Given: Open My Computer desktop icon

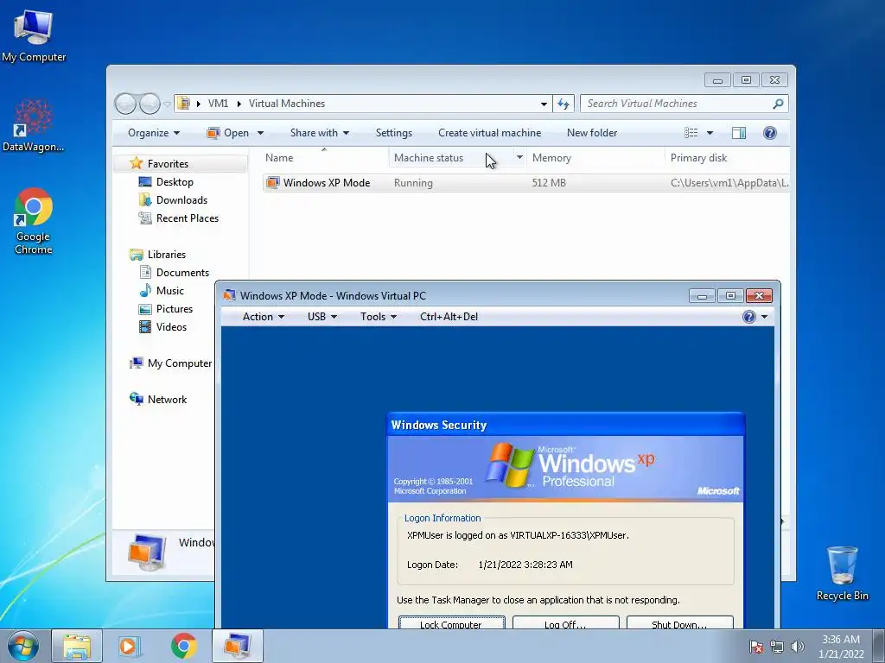Looking at the screenshot, I should click(34, 35).
